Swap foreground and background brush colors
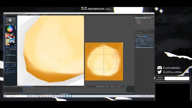The height and width of the screenshot is (108, 192). [x=15, y=45]
